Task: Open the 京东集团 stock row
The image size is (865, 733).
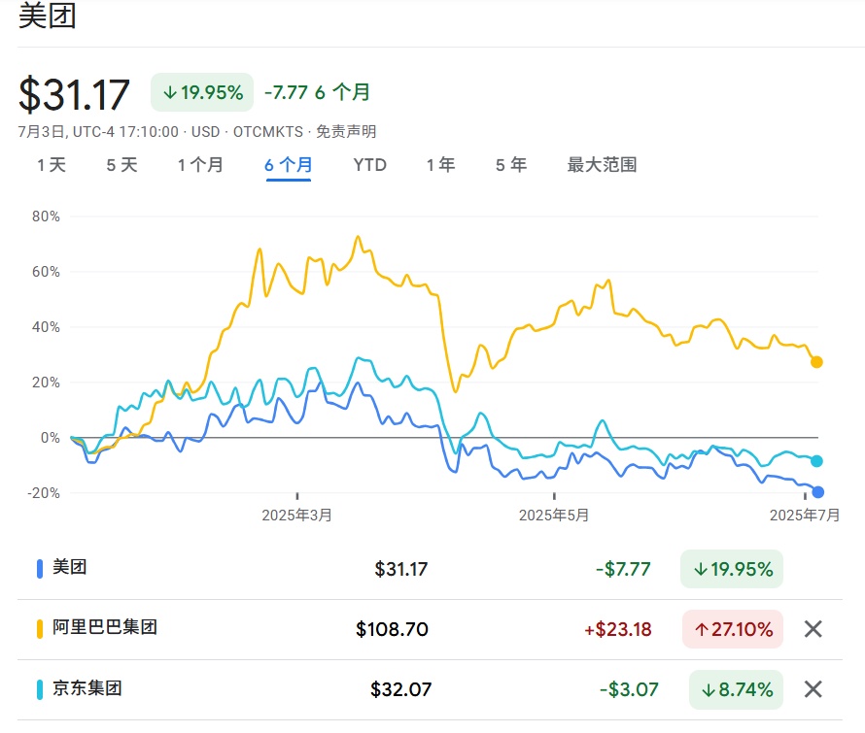Action: [x=86, y=689]
